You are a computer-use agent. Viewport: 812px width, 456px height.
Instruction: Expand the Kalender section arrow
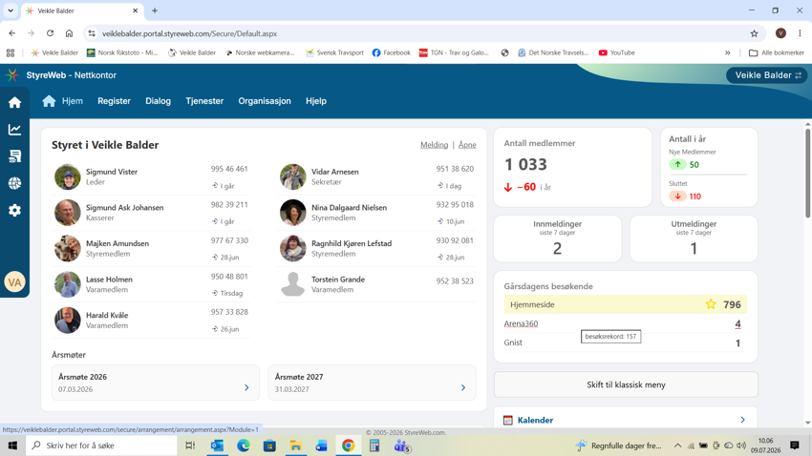pyautogui.click(x=742, y=420)
